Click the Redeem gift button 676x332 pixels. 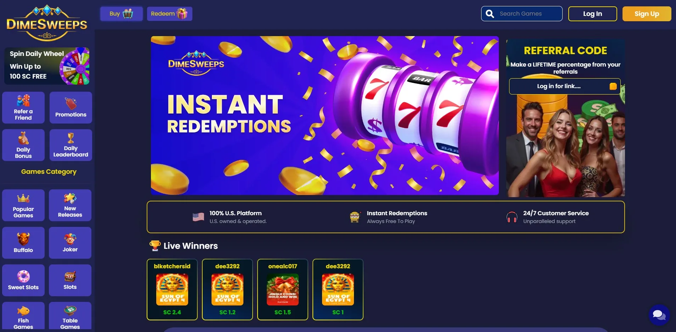170,14
